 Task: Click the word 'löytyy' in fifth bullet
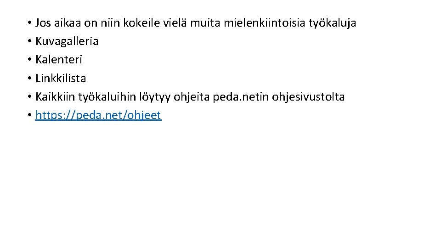(x=155, y=97)
